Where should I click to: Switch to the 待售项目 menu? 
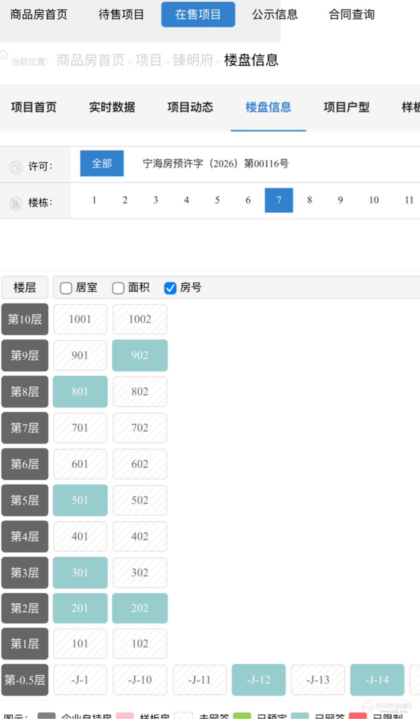click(x=121, y=14)
